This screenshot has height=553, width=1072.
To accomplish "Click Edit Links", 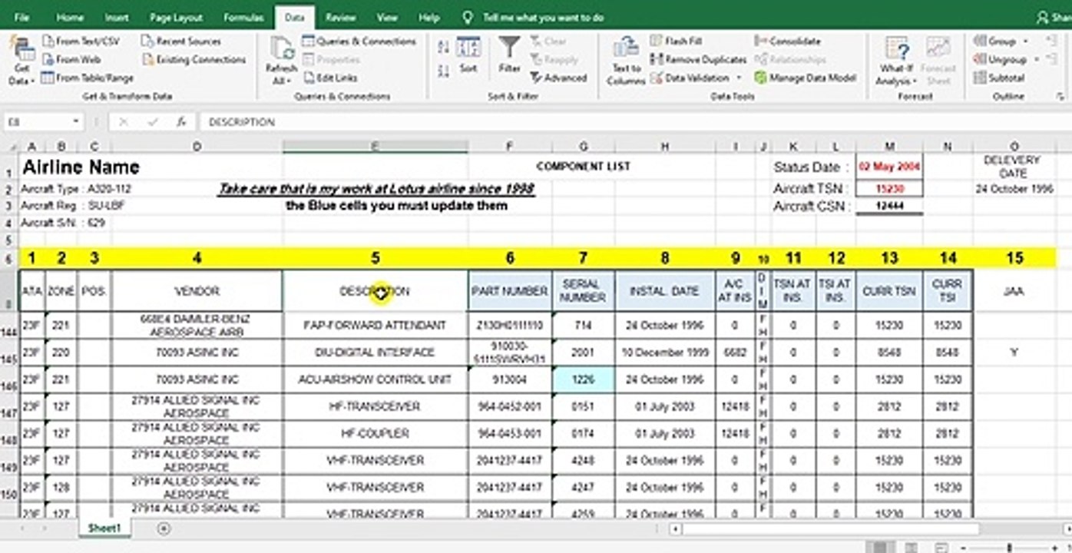I will point(330,78).
